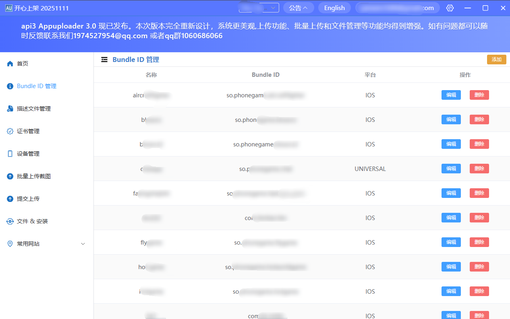Click the sync icon beside 文件 & 安装

point(10,221)
